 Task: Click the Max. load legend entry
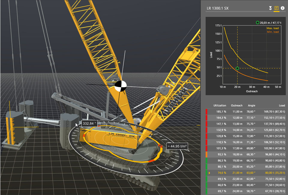tap(272, 28)
